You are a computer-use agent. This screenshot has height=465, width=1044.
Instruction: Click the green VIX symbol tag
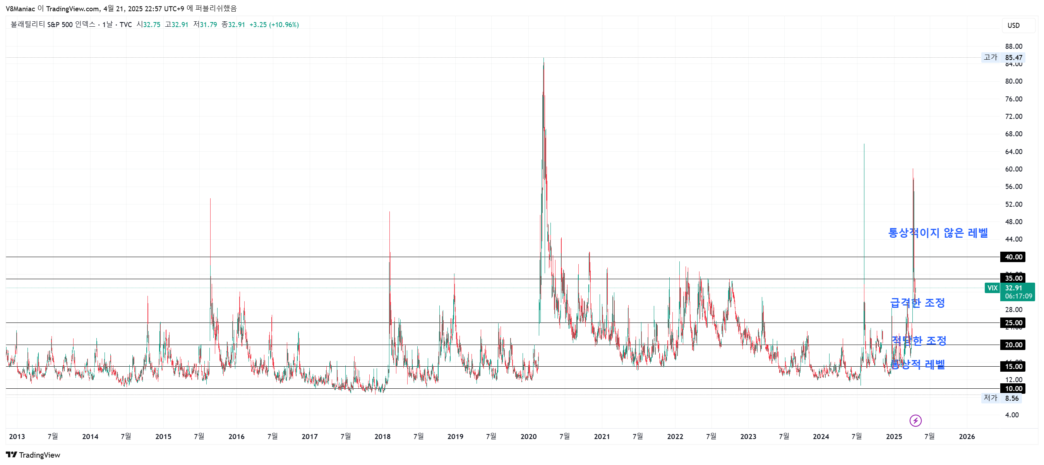pos(992,288)
